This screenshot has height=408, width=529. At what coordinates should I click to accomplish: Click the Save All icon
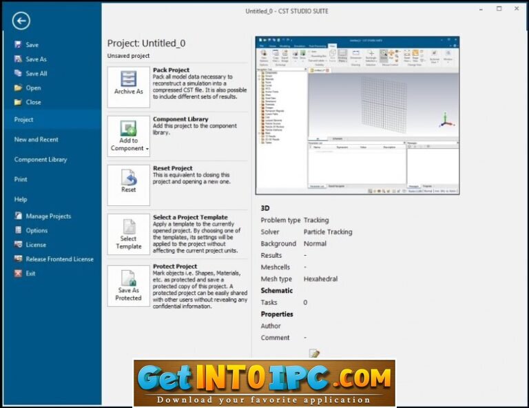[18, 73]
